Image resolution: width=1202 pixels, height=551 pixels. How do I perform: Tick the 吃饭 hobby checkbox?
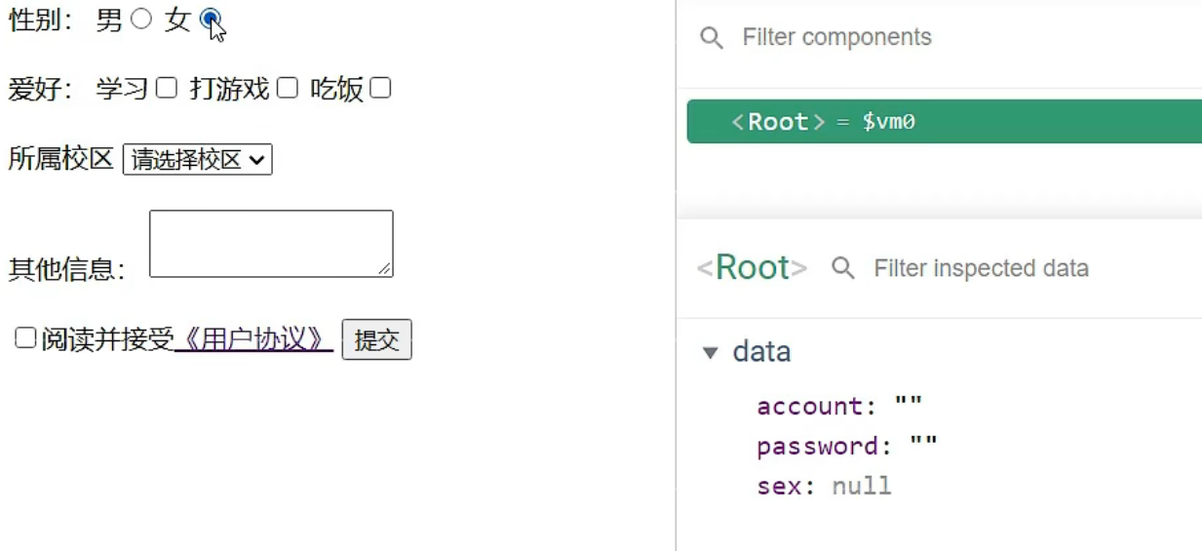click(380, 88)
